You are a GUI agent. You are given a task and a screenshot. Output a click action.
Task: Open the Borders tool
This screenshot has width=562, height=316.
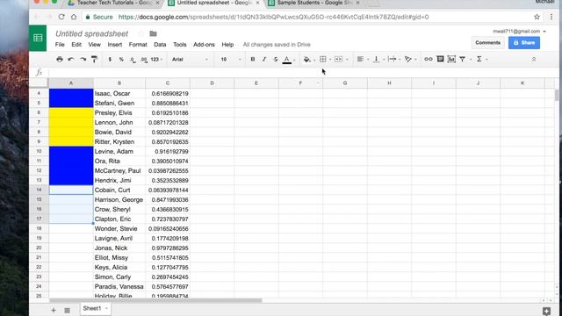[323, 60]
